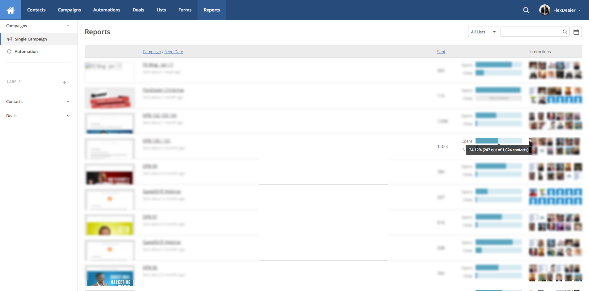Image resolution: width=589 pixels, height=291 pixels.
Task: Open the Lists menu item
Action: pyautogui.click(x=161, y=10)
